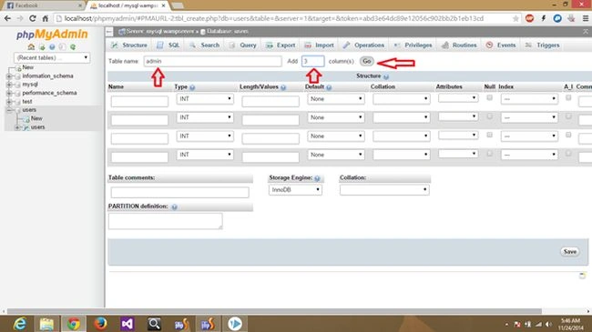
Task: Enable third row A_I auto-increment checkbox
Action: [x=568, y=135]
